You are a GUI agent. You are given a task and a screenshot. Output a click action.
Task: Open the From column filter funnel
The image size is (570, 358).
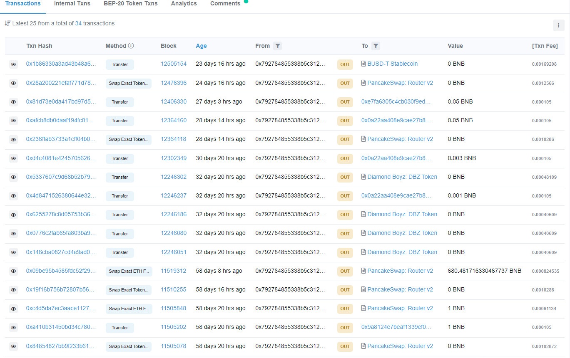277,46
